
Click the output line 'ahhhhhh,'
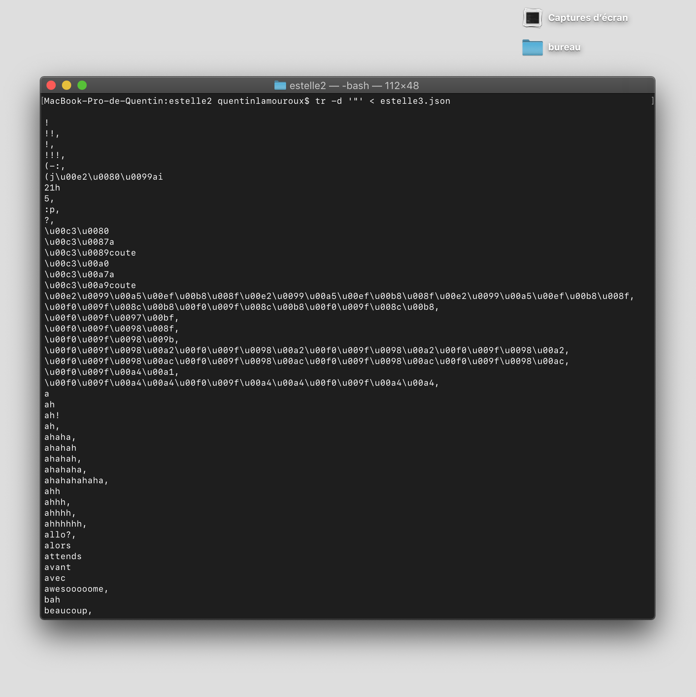point(65,524)
